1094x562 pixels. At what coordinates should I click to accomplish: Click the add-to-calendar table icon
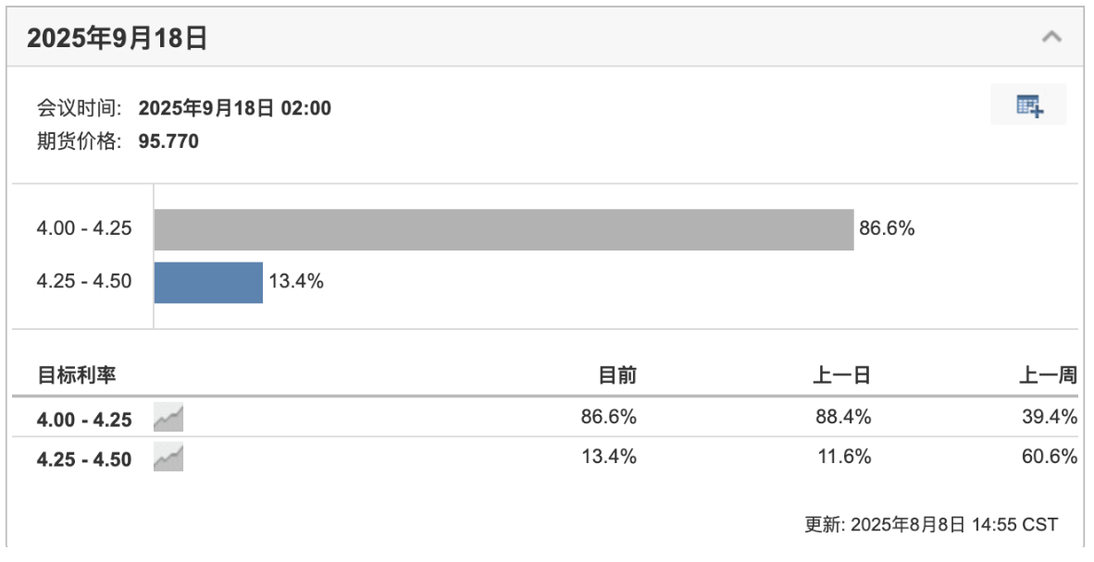tap(1029, 105)
